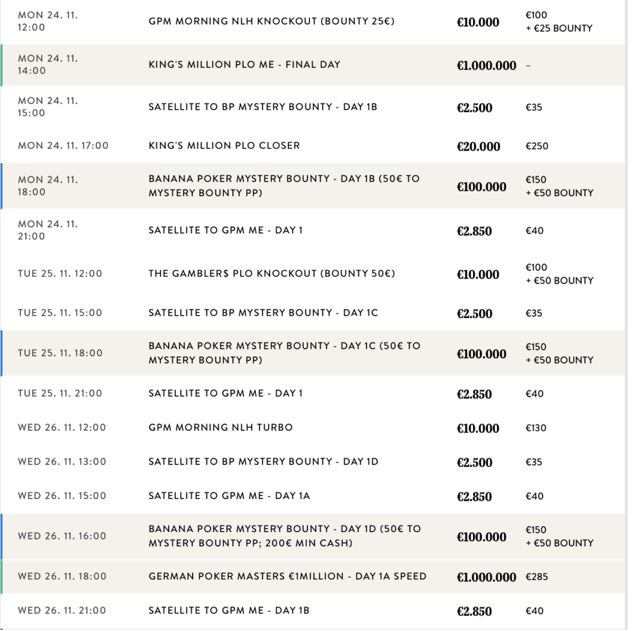Open GPM Morning NLH Turbo tournament
Image resolution: width=628 pixels, height=630 pixels.
coord(220,428)
